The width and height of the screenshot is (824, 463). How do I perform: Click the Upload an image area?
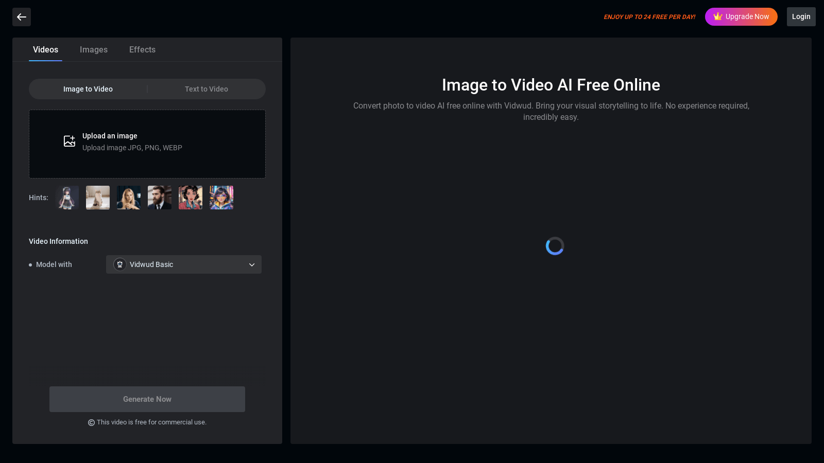click(x=147, y=144)
